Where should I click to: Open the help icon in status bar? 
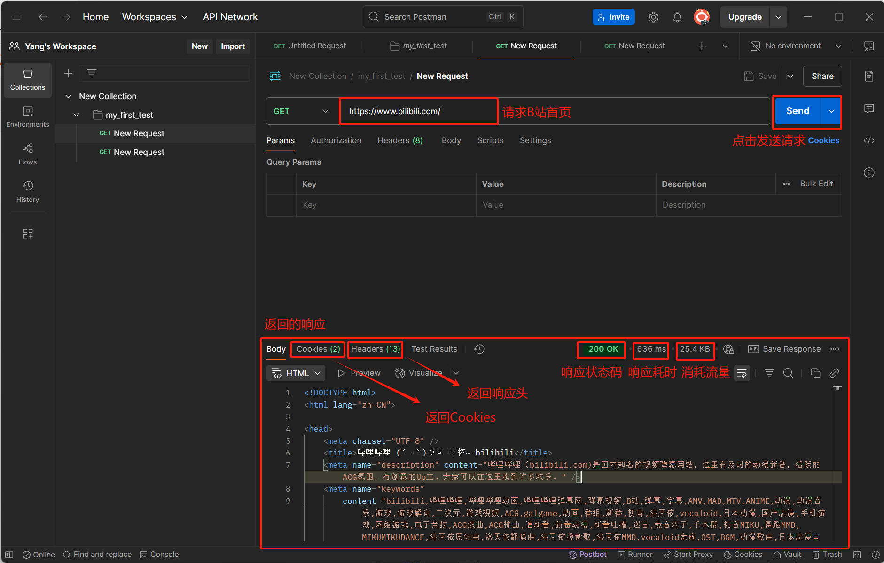tap(875, 555)
